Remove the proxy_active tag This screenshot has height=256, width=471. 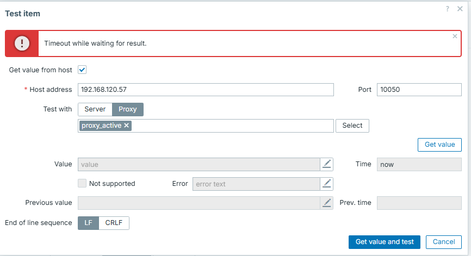(x=127, y=126)
